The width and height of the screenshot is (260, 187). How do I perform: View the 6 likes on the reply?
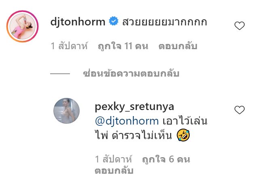pos(166,159)
